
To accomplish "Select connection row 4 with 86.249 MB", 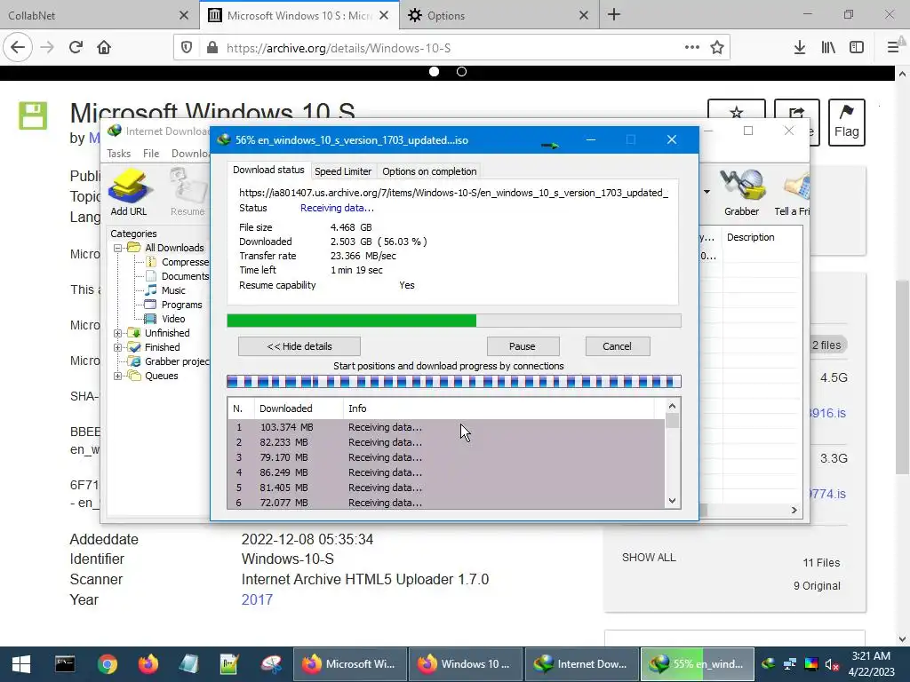I will (446, 472).
